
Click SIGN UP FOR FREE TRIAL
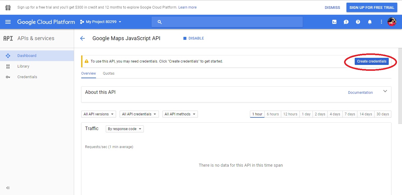(372, 8)
